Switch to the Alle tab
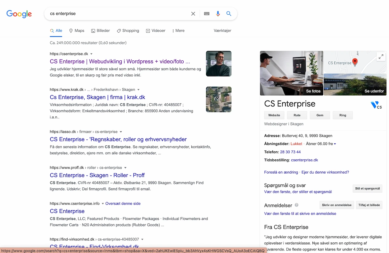The width and height of the screenshot is (389, 253). pos(56,30)
